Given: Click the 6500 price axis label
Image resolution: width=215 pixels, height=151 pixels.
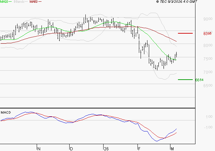Looking at the screenshot, I should 208,85.
